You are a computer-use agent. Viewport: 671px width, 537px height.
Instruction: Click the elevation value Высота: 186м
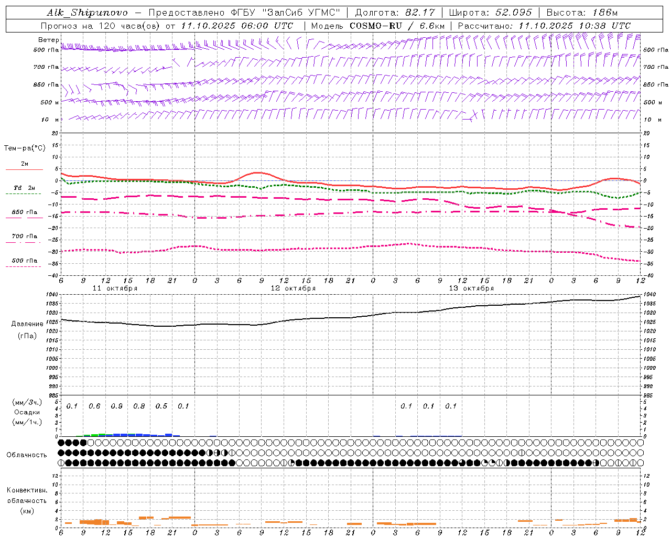click(582, 13)
